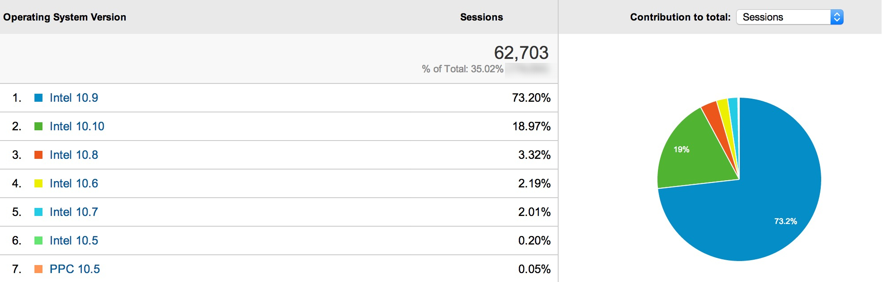Click the orange swatch beside PPC 10.5
Screen dimensions: 882x282
(x=38, y=269)
